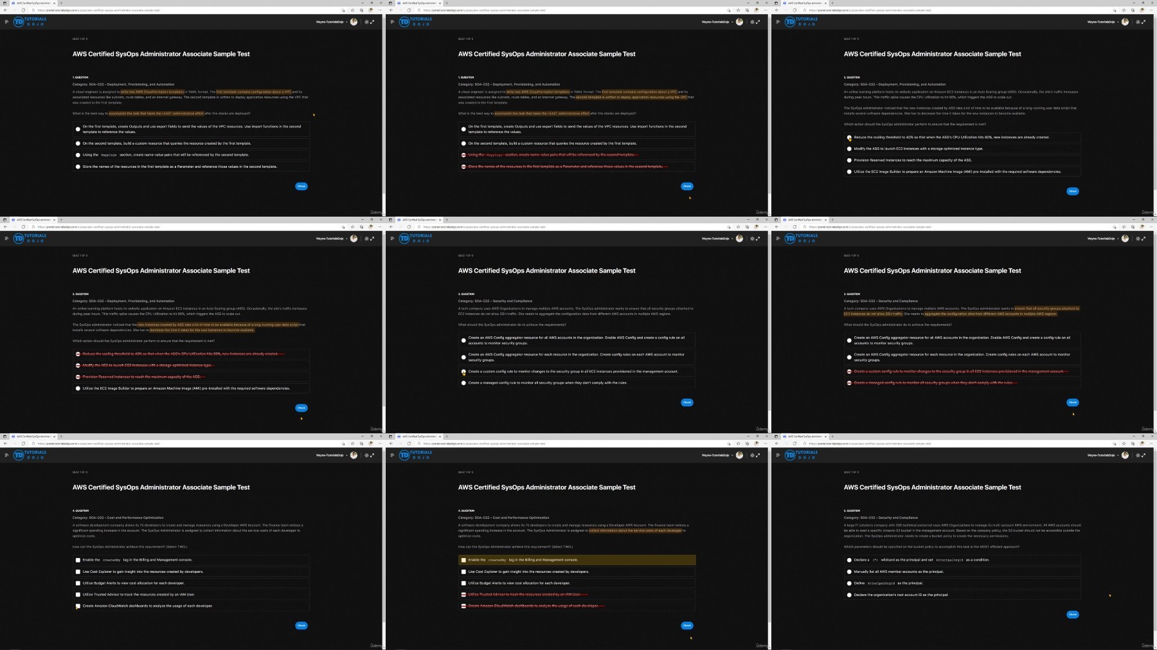Image resolution: width=1157 pixels, height=650 pixels.
Task: Select un-crossed 'Modify the ASG to launch' radio
Action: click(849, 149)
